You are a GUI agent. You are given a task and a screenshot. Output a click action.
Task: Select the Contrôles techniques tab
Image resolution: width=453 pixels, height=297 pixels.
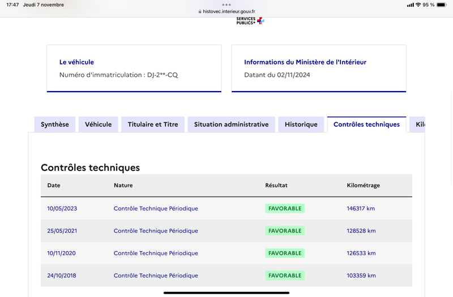click(366, 124)
